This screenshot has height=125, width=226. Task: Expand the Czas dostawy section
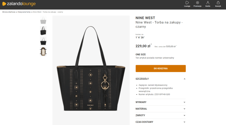tap(160, 122)
